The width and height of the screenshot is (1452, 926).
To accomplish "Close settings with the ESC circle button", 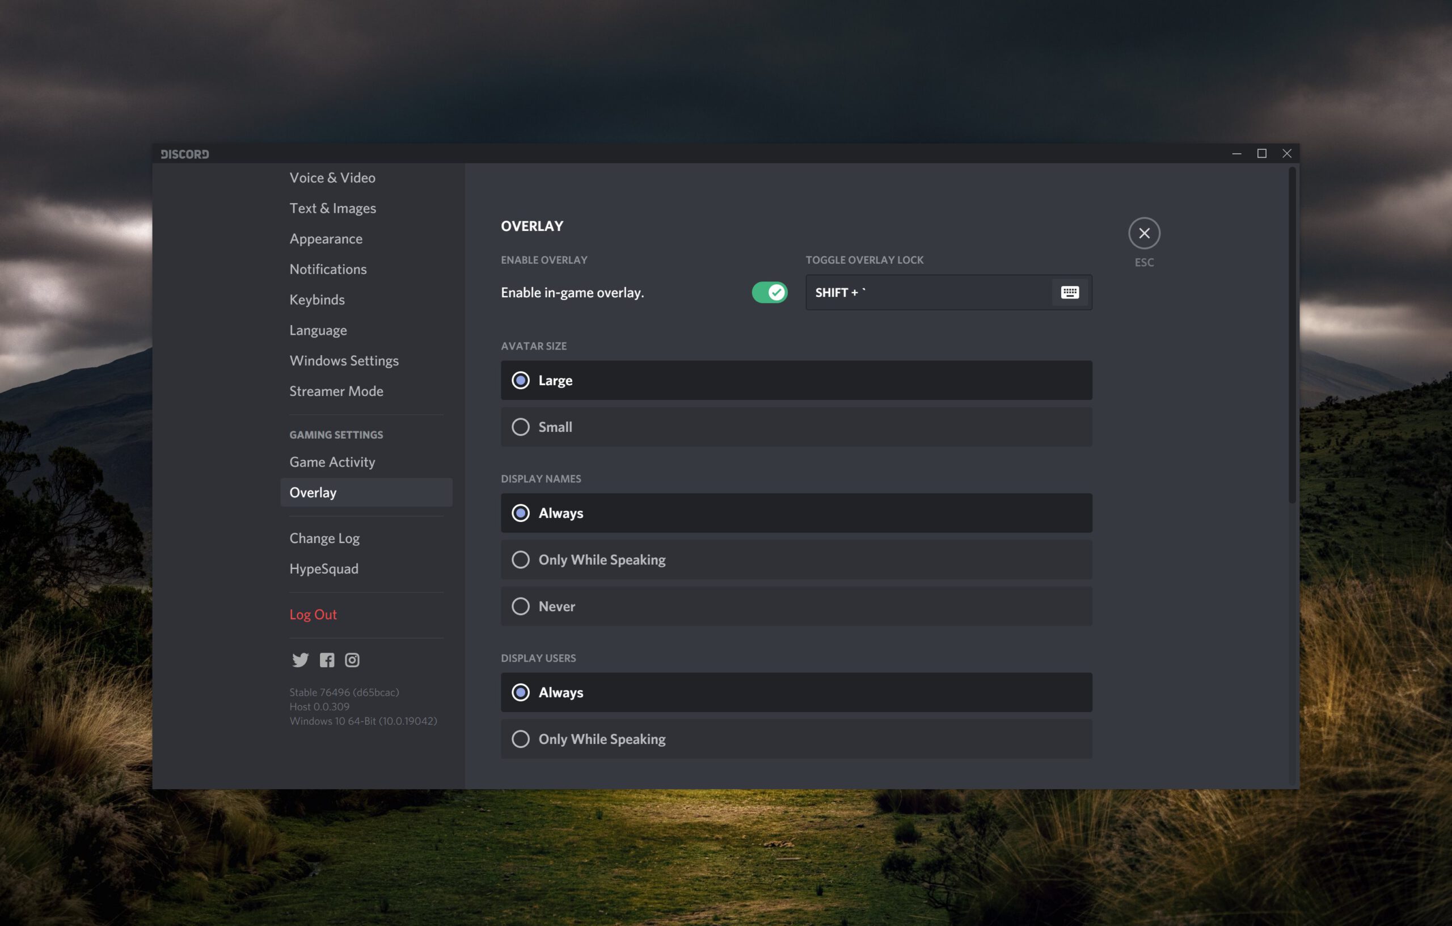I will (1144, 233).
